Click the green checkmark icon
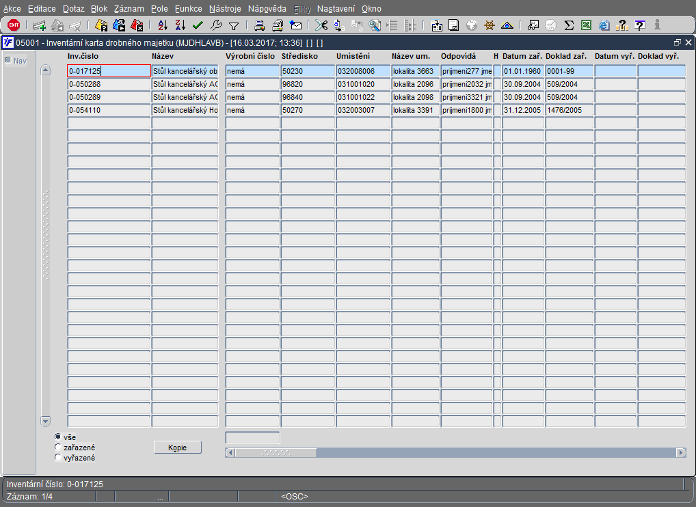Viewport: 696px width, 507px height. click(x=198, y=25)
